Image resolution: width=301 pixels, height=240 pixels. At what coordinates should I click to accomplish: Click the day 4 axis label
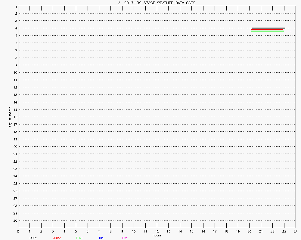click(15, 28)
